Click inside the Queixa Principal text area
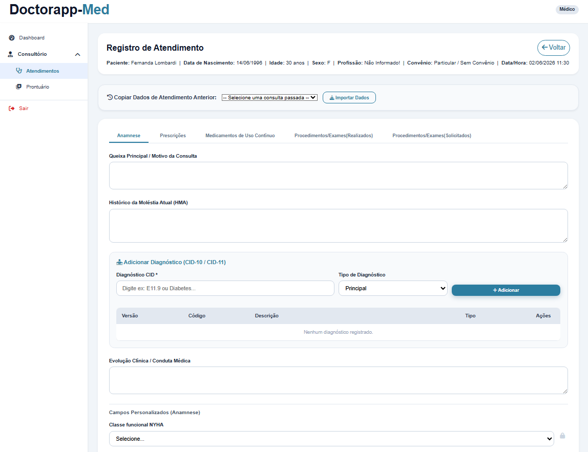This screenshot has height=452, width=588. [338, 176]
